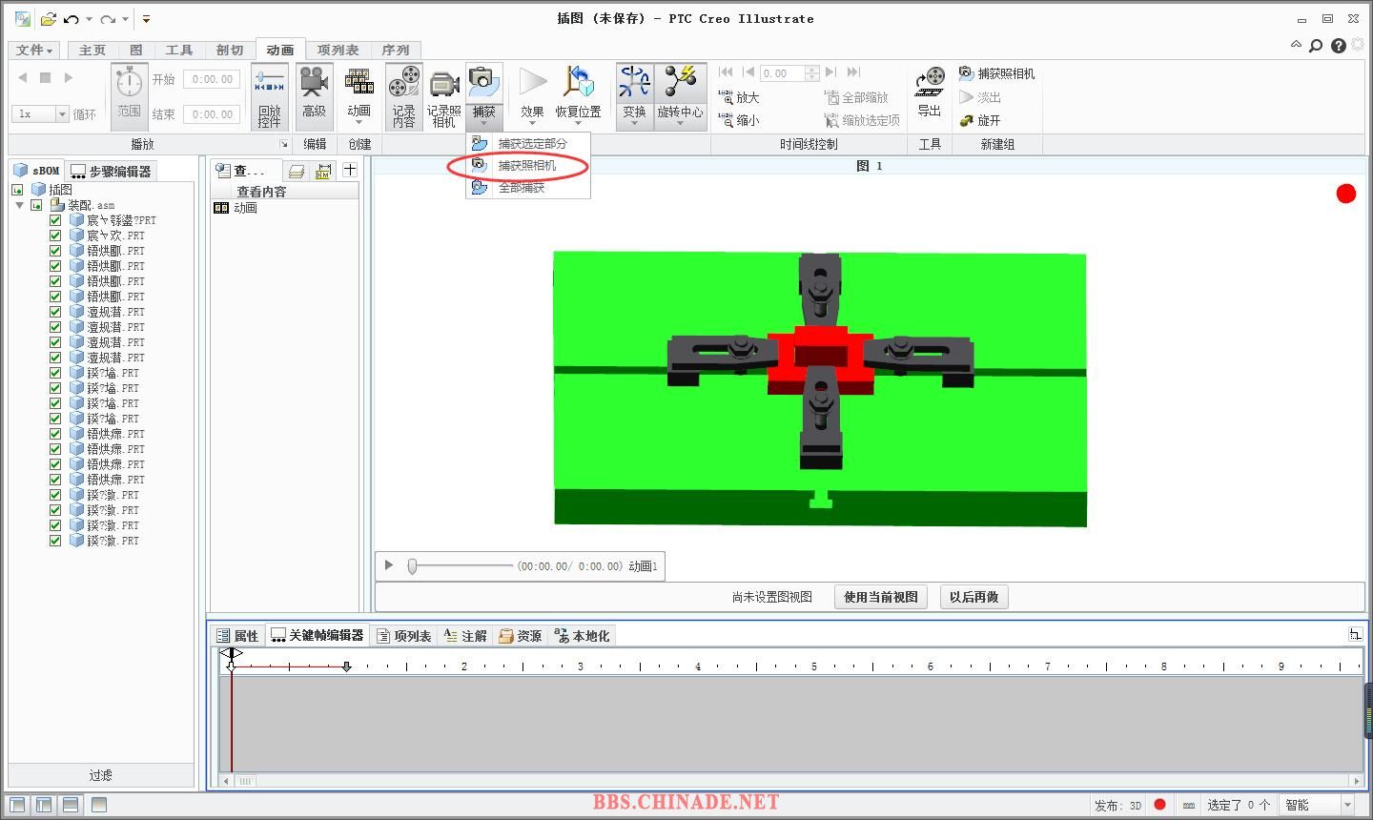Open the 文件 menu dropdown
The height and width of the screenshot is (820, 1373).
[x=34, y=50]
